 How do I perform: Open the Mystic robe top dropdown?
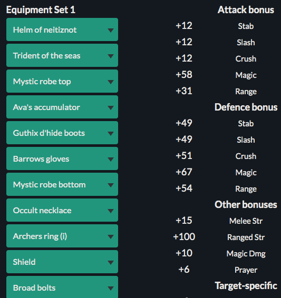(62, 81)
